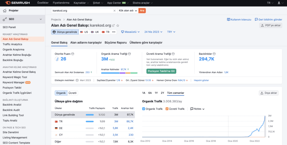Click the SEO key icon
The image size is (287, 145).
click(x=5, y=19)
